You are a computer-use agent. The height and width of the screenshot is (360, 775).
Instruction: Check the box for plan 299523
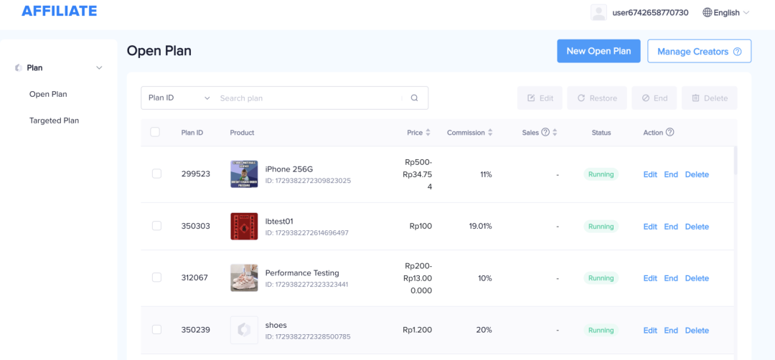point(156,174)
